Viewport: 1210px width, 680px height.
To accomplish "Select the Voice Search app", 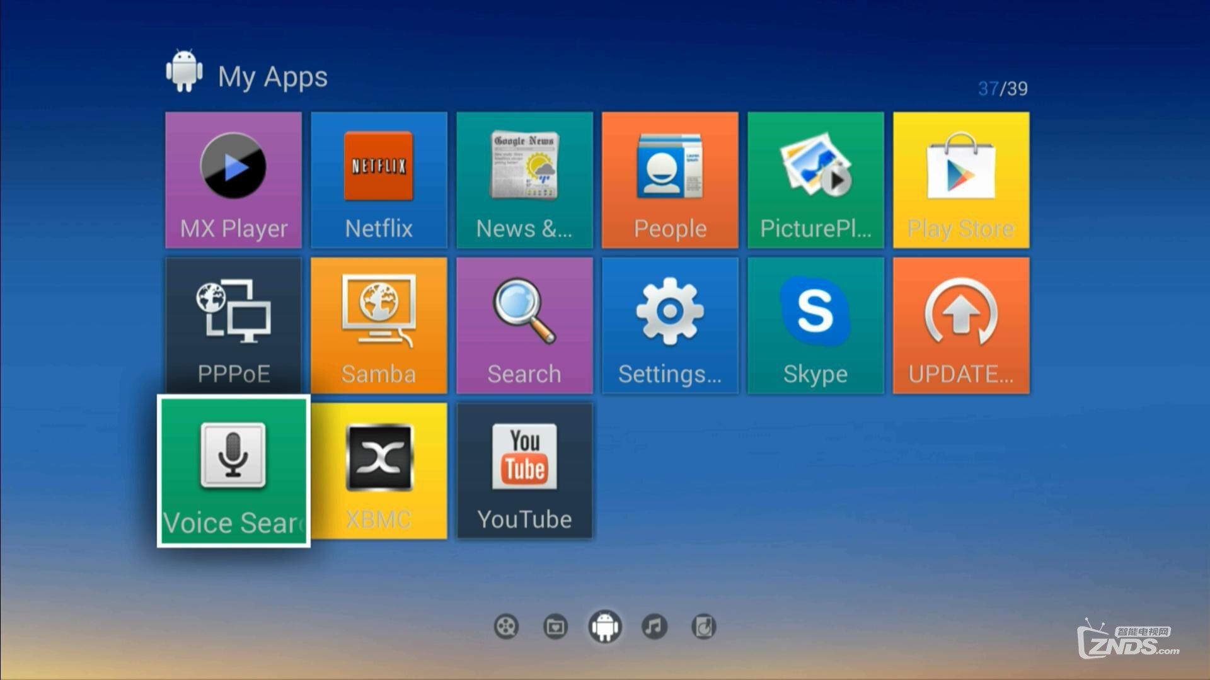I will [x=233, y=471].
